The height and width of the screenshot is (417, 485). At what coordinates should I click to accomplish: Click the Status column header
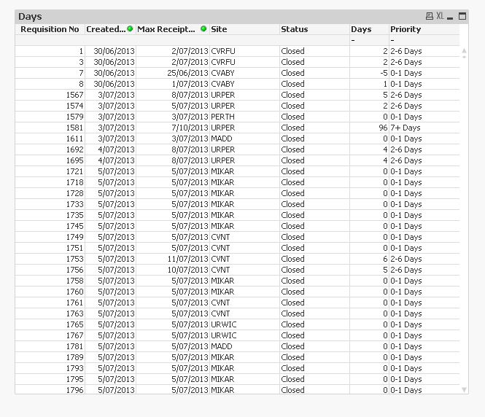pyautogui.click(x=314, y=29)
